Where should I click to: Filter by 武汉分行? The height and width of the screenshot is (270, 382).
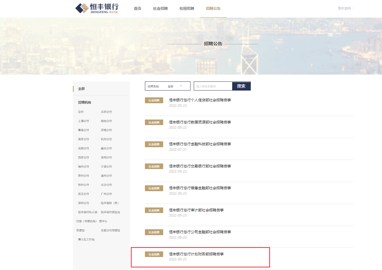(x=83, y=194)
